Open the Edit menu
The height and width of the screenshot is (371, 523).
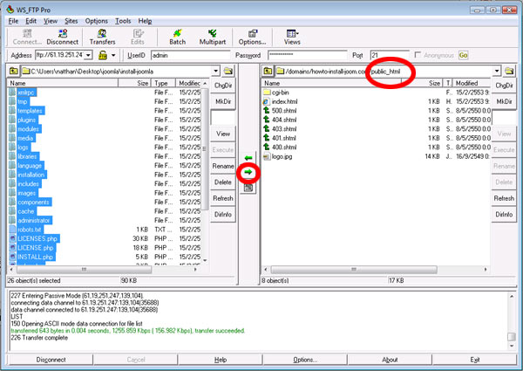[31, 21]
